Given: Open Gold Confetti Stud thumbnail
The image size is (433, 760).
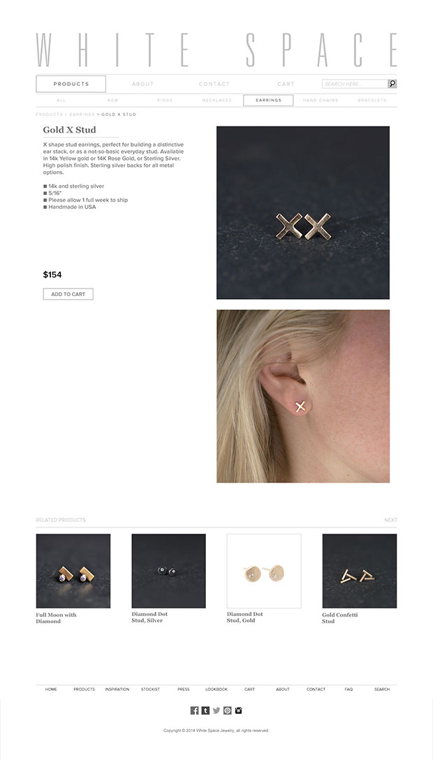Looking at the screenshot, I should coord(360,571).
